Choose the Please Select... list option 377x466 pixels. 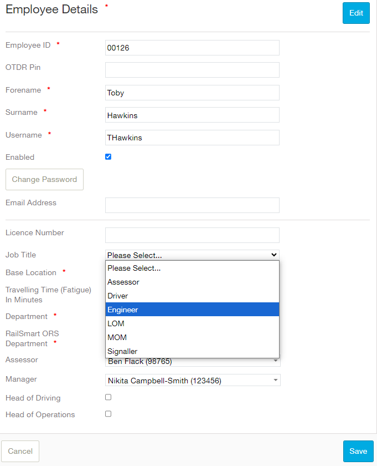coord(192,268)
